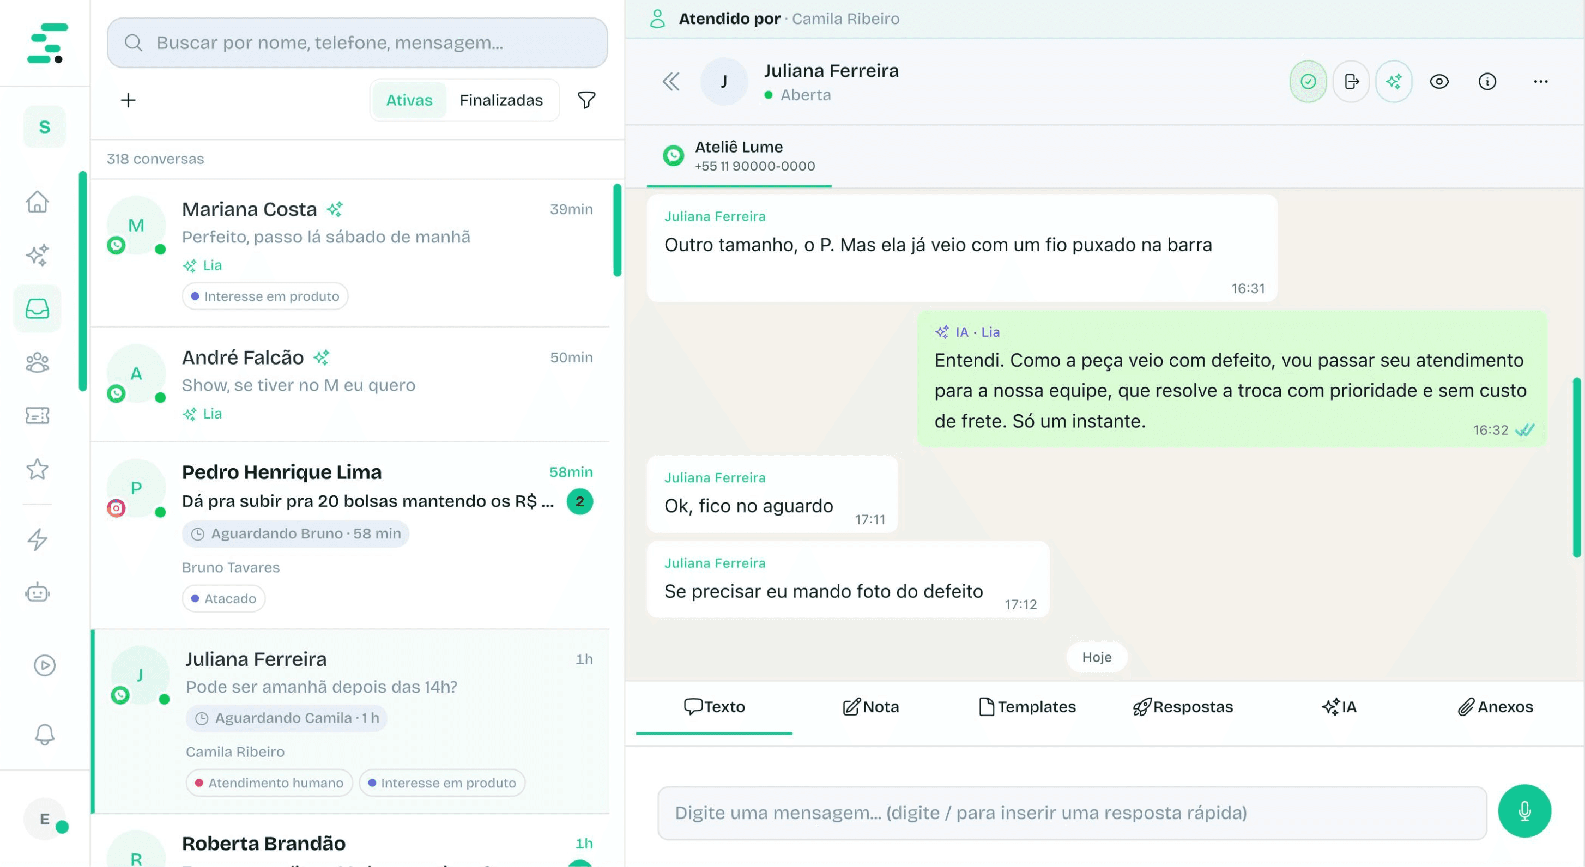This screenshot has height=867, width=1585.
Task: Open the automations lightning sidebar icon
Action: 38,539
